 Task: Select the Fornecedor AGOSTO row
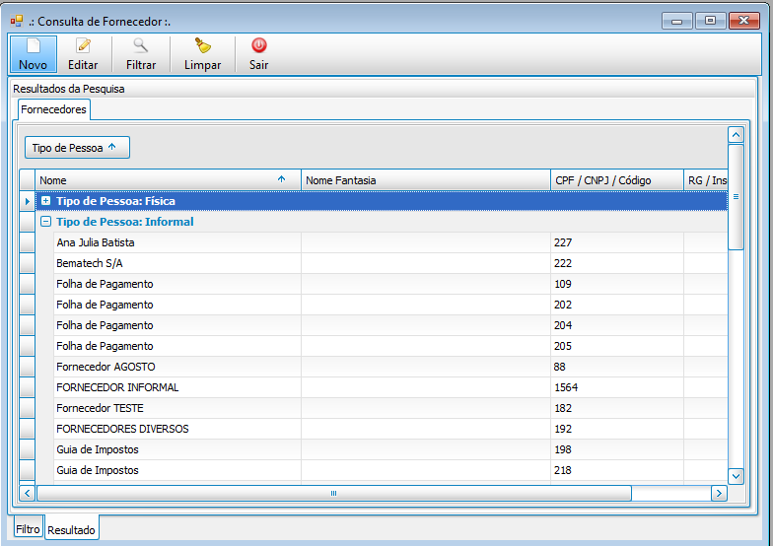point(390,367)
